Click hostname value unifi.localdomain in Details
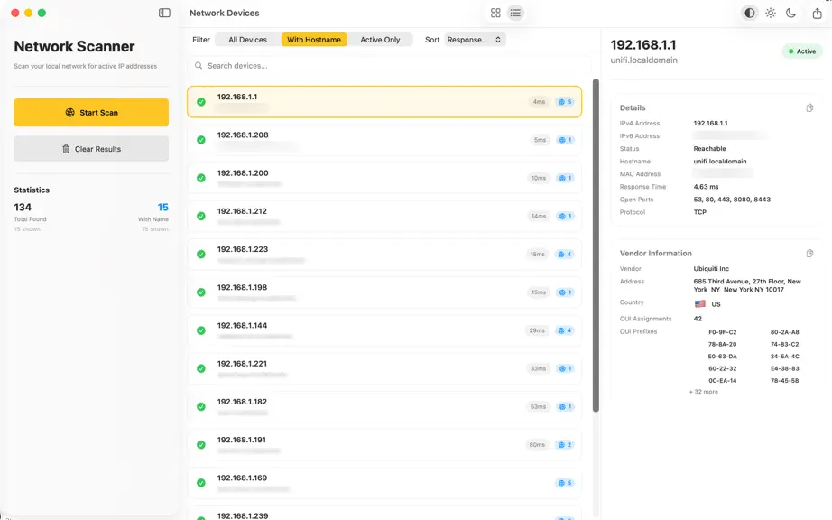 pos(720,162)
